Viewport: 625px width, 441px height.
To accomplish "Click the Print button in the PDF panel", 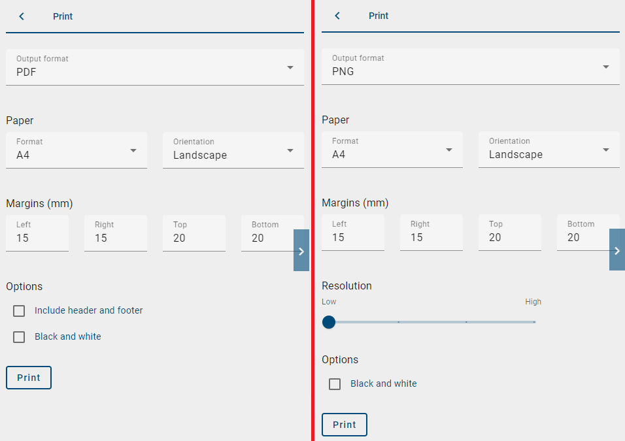I will tap(28, 377).
